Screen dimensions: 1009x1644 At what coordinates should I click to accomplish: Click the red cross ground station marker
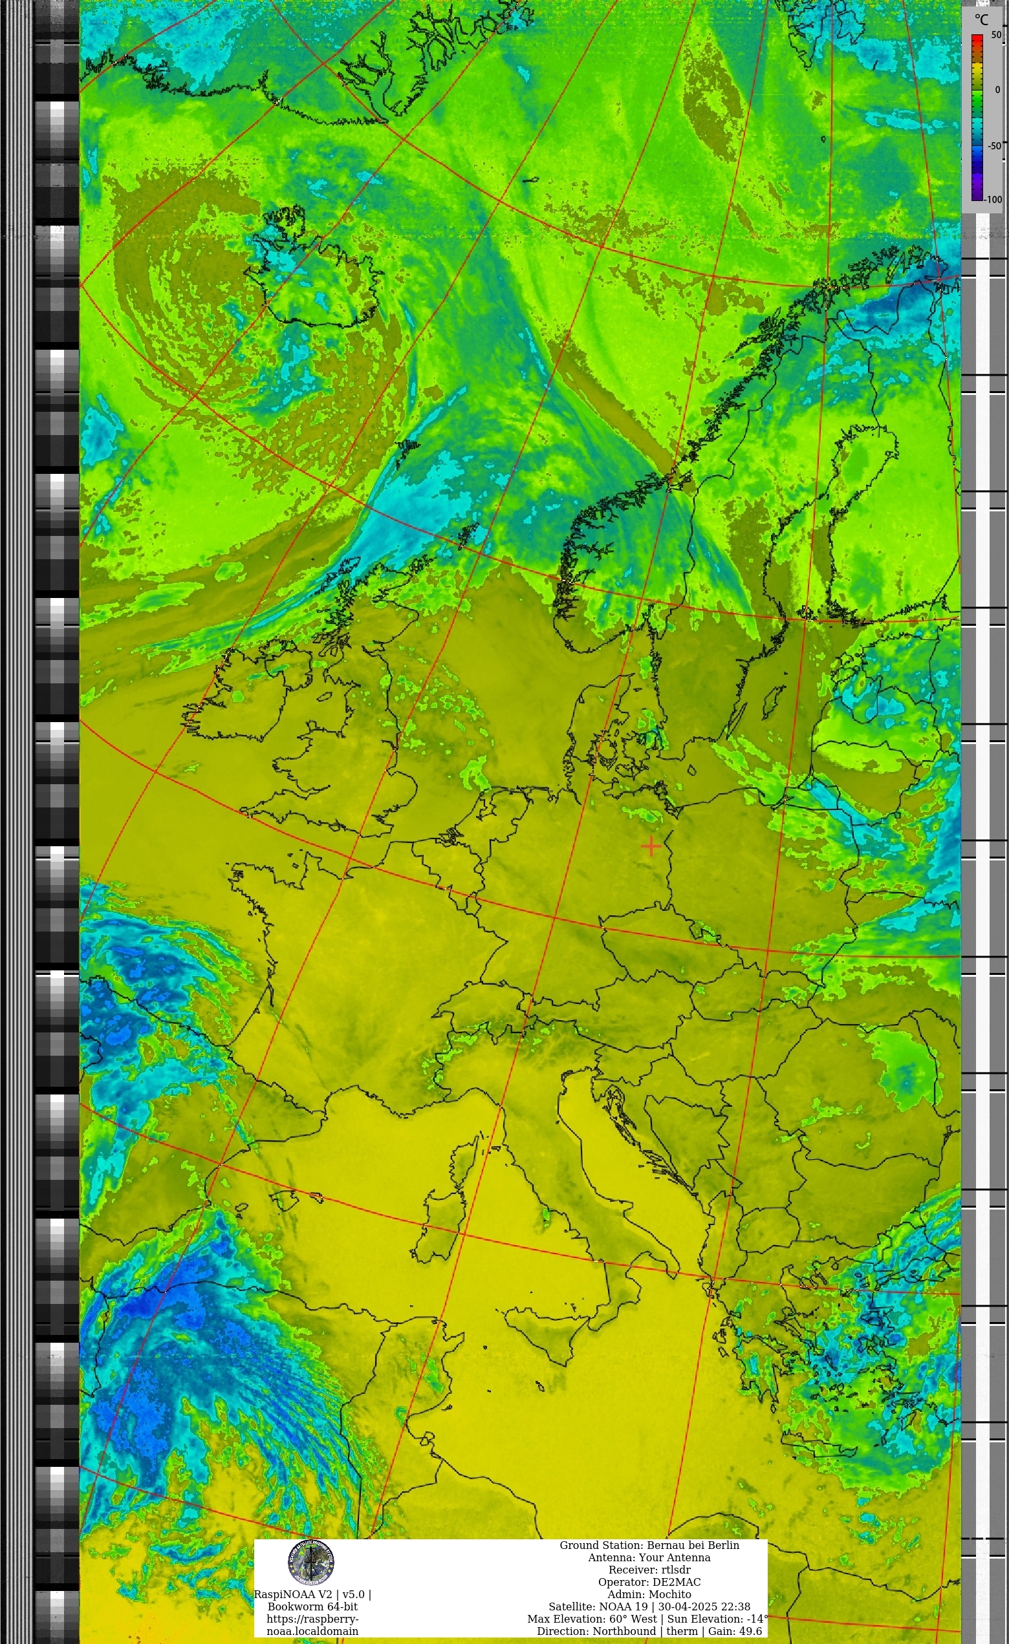tap(651, 847)
